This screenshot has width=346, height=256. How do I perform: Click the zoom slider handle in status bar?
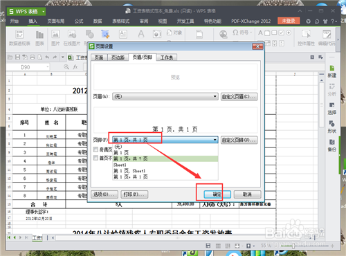tap(293, 246)
